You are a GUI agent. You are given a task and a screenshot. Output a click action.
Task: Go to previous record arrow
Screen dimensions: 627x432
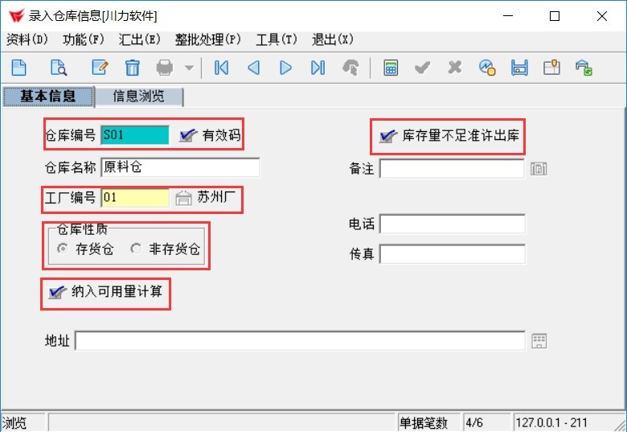click(253, 68)
